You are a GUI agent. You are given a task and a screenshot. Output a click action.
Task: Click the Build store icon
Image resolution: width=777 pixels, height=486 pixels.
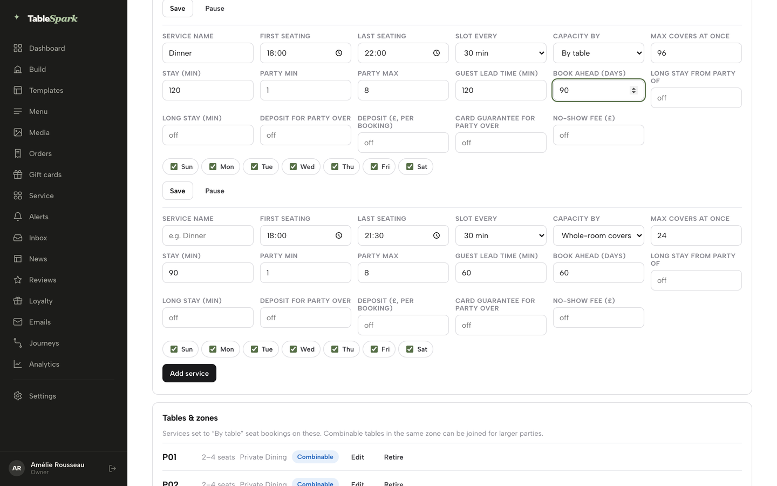point(18,69)
